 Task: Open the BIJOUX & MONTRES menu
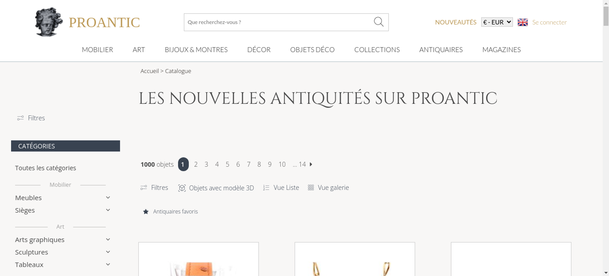coord(196,50)
